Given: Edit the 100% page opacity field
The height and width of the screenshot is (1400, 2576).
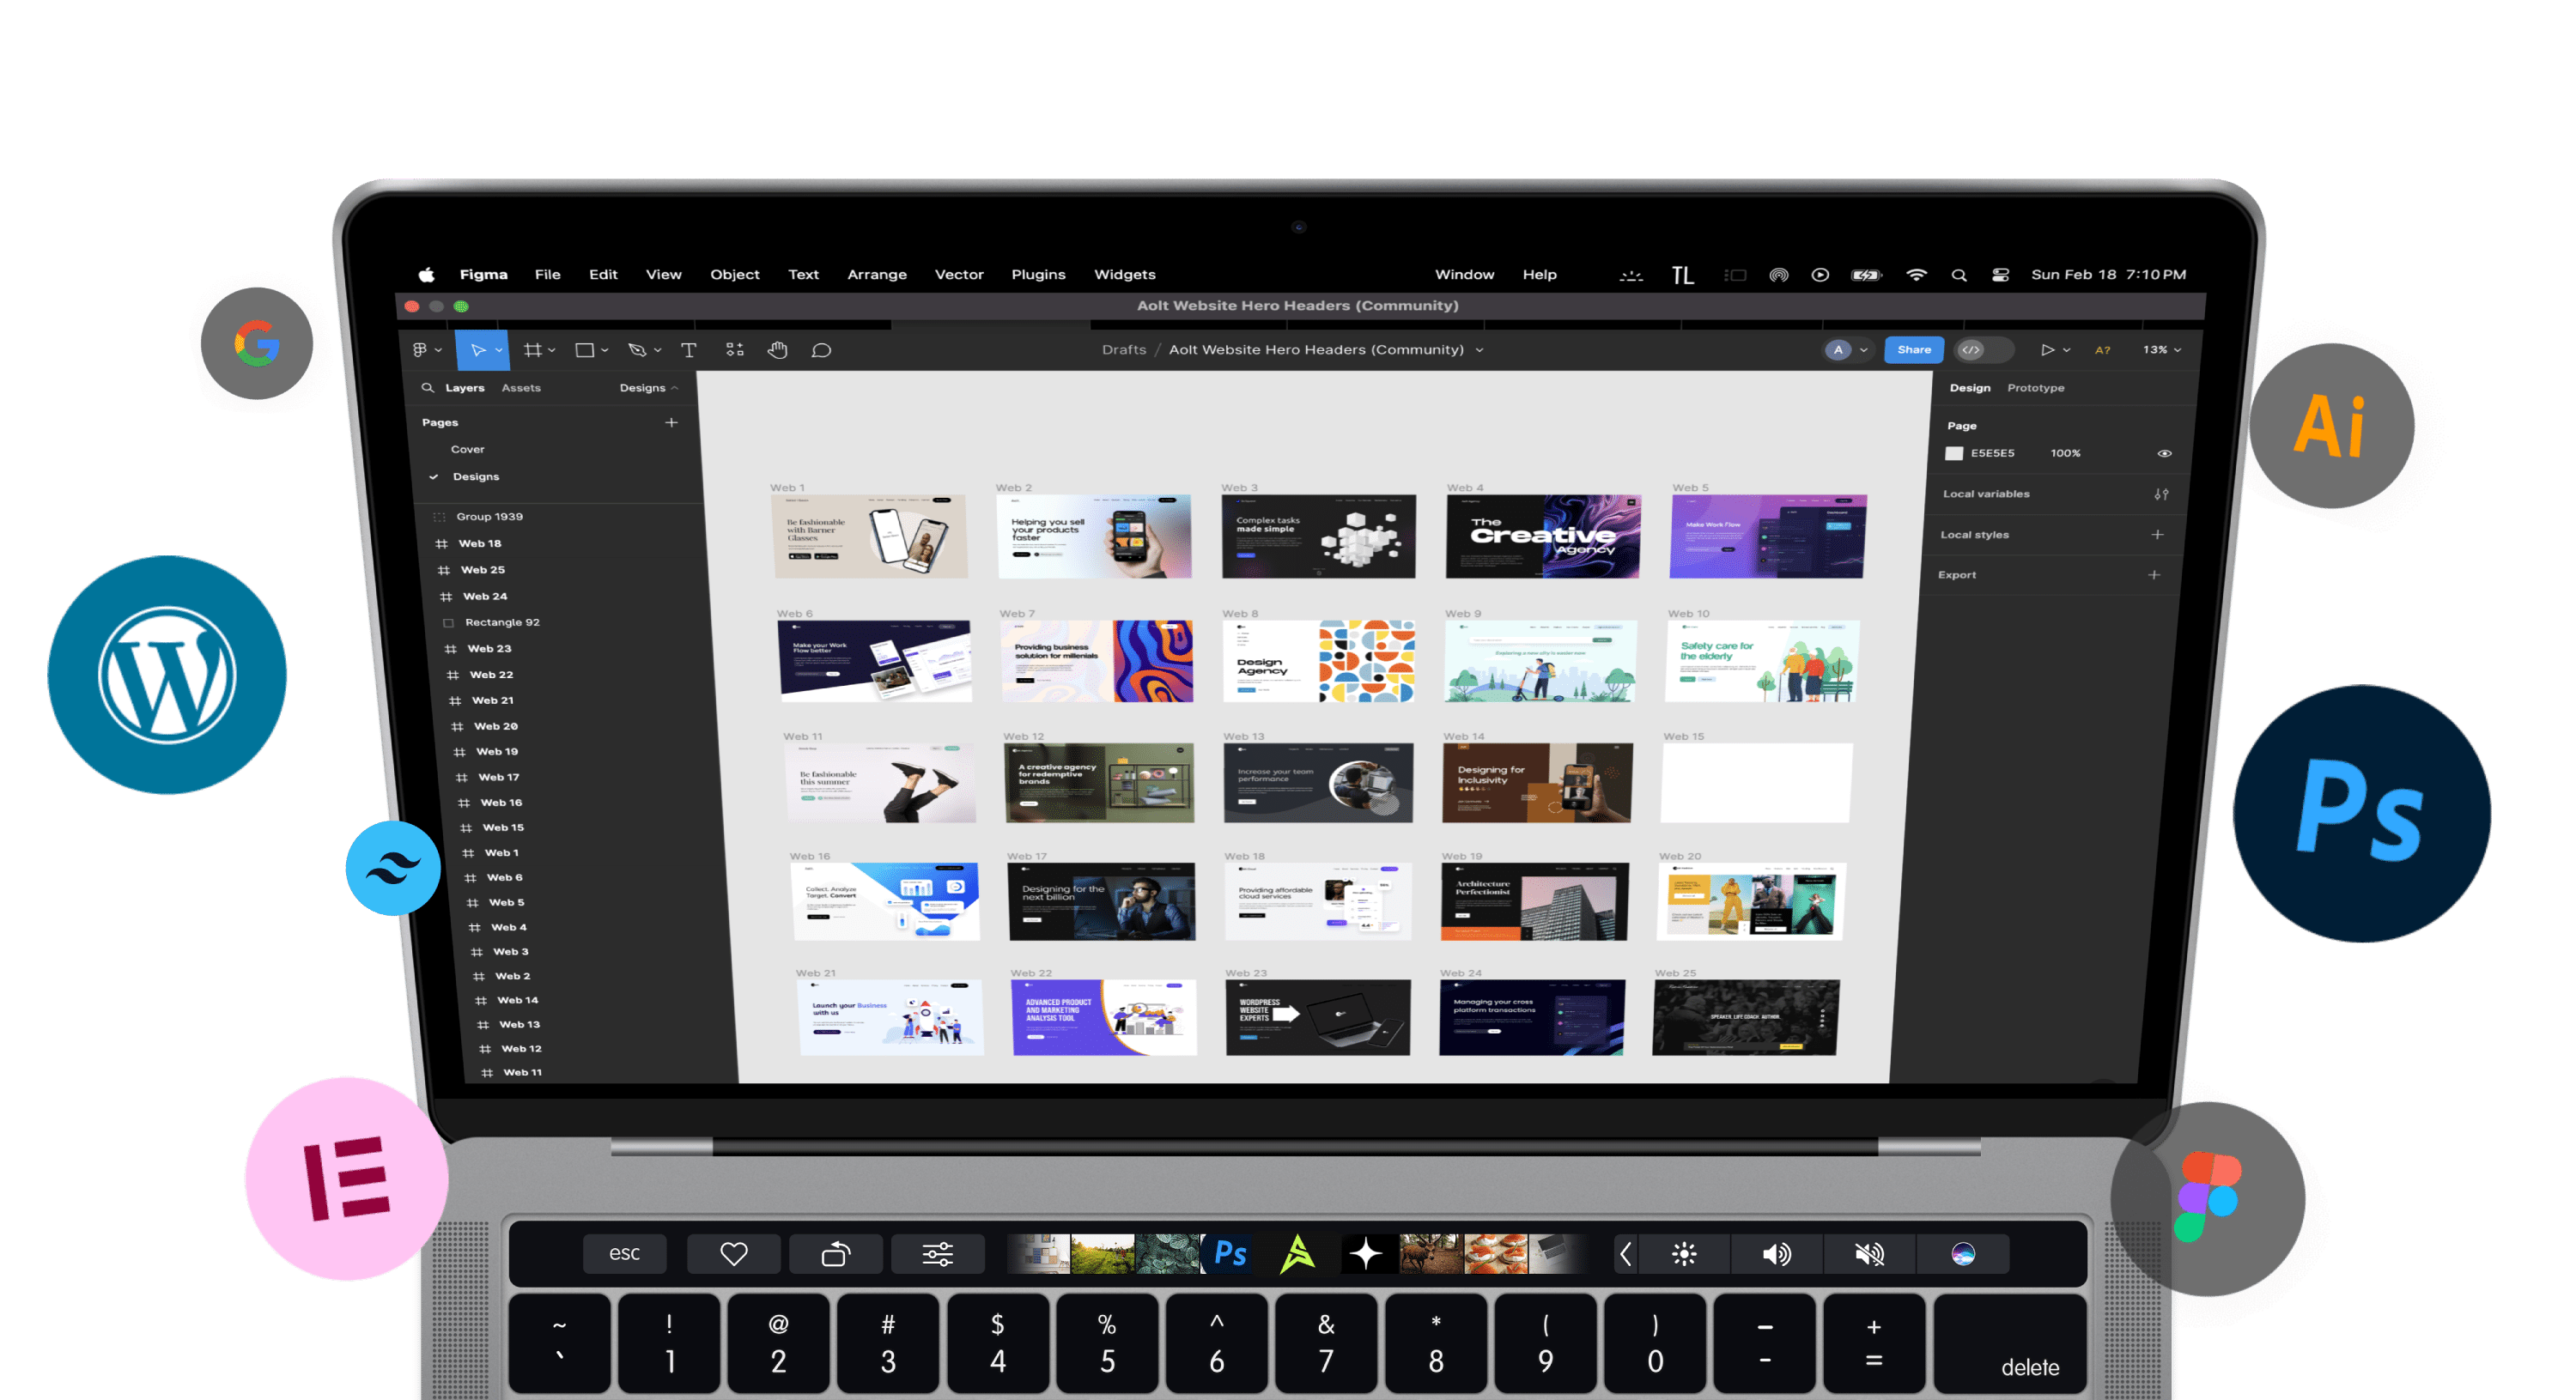Looking at the screenshot, I should (x=2065, y=454).
